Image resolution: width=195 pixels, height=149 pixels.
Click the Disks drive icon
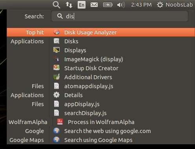pos(56,41)
